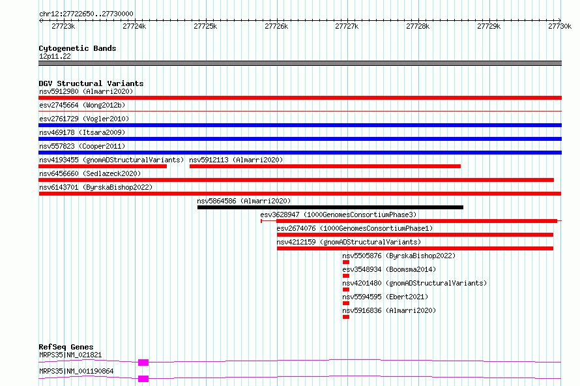580x386 pixels.
Task: Click the 27727k ruler tick label
Action: pos(347,26)
